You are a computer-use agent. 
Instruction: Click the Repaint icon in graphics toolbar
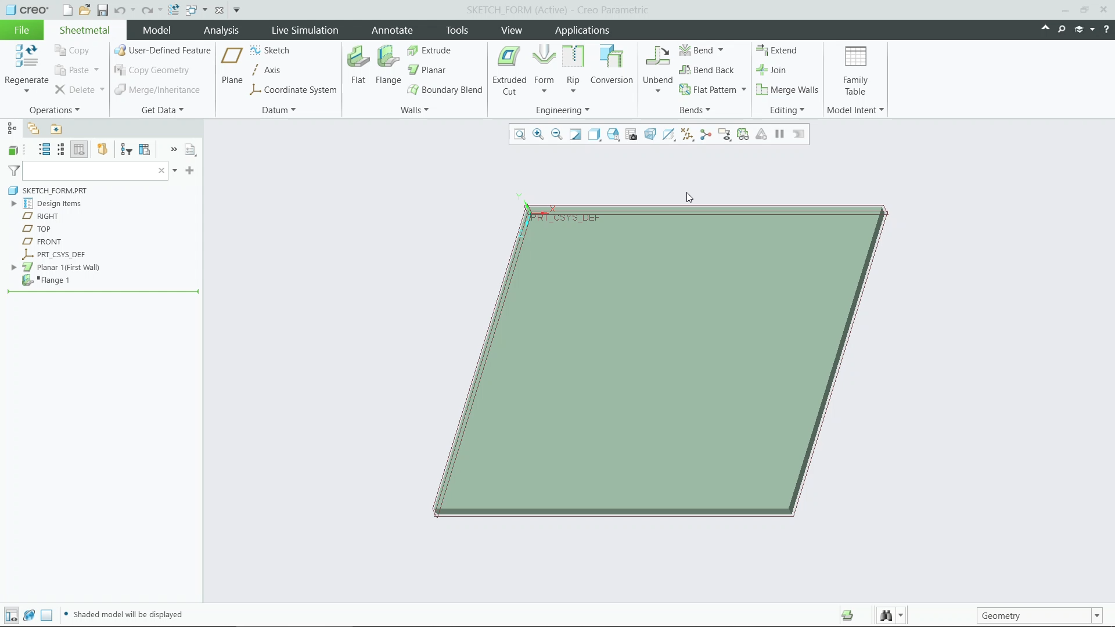(576, 134)
